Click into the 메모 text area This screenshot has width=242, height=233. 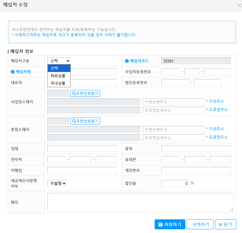pos(140,202)
